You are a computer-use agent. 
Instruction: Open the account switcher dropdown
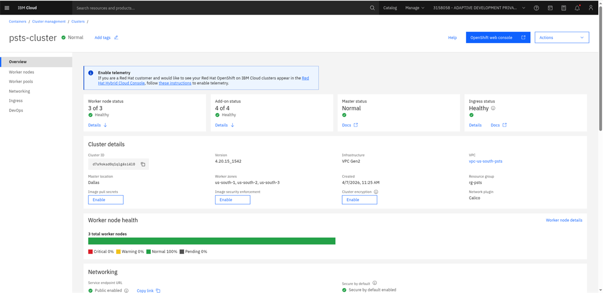tap(479, 8)
